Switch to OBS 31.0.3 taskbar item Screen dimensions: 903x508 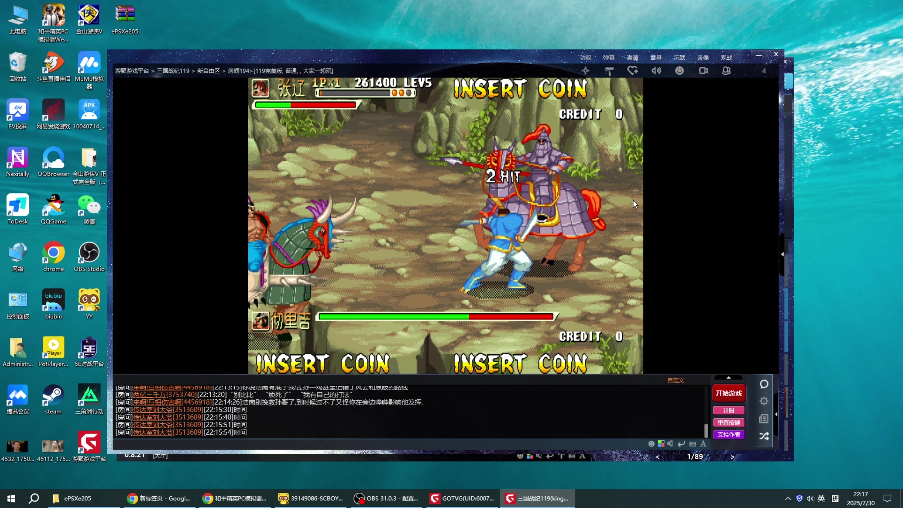tap(387, 498)
